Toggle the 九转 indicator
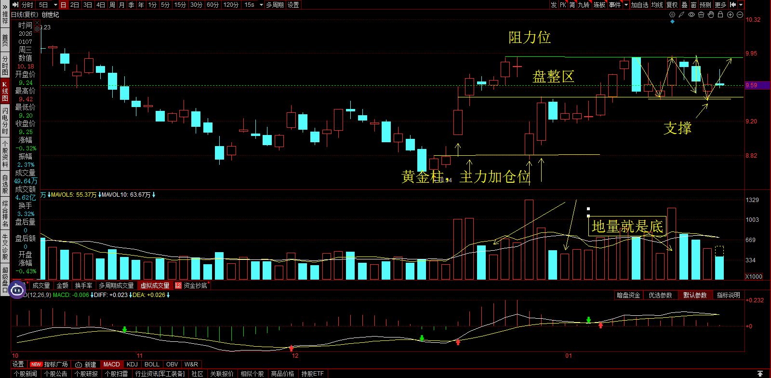Viewport: 771px width, 378px height. [x=584, y=5]
